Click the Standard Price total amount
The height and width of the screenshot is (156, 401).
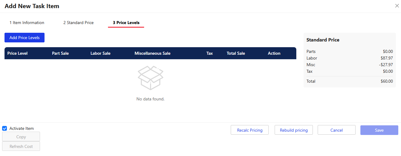[x=387, y=81]
